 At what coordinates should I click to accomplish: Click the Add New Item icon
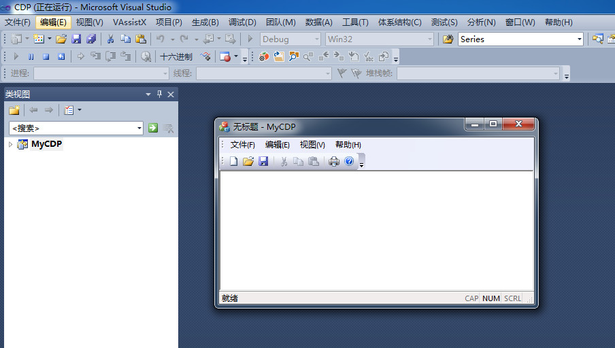coord(39,39)
